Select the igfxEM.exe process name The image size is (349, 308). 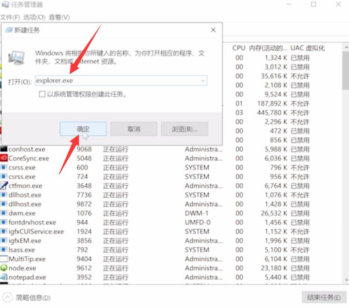(x=25, y=240)
